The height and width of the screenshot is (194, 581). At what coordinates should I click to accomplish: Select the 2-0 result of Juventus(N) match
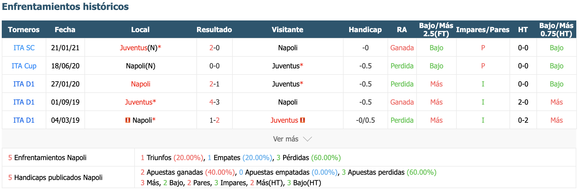point(215,48)
